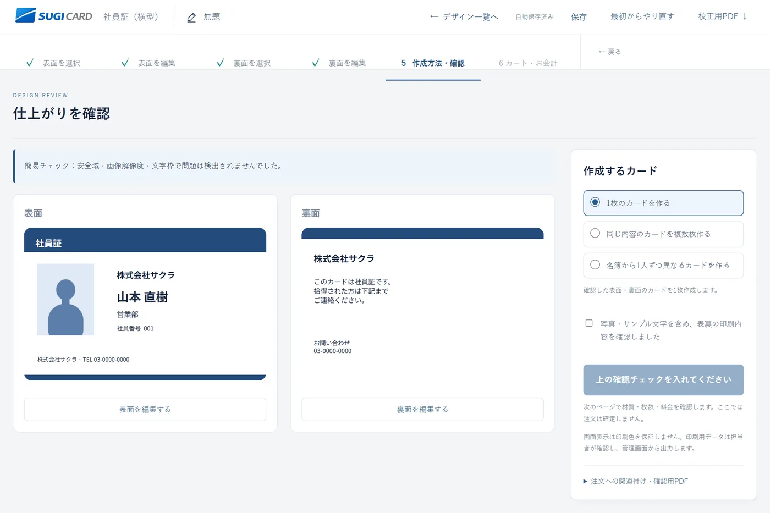Go to step 5 作成方法・確認 tab
The image size is (770, 513).
coord(433,63)
